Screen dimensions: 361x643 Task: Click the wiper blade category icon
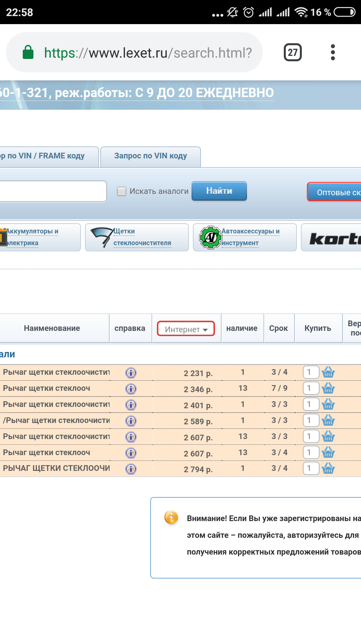click(x=102, y=237)
